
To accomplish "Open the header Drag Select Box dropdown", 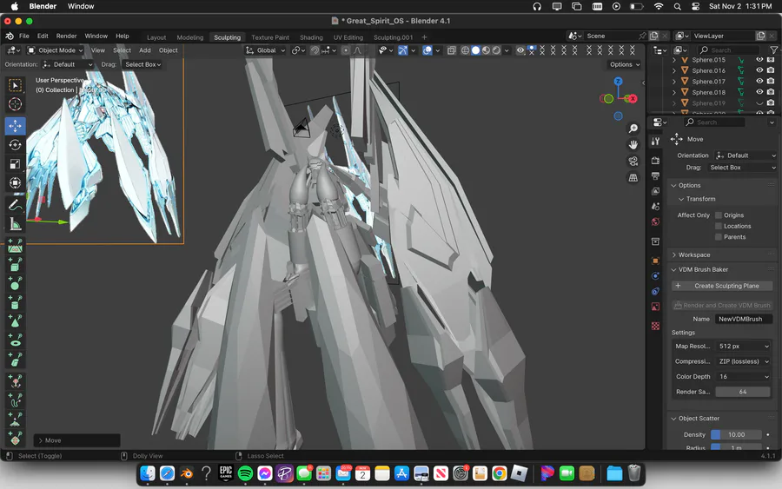I will (142, 64).
